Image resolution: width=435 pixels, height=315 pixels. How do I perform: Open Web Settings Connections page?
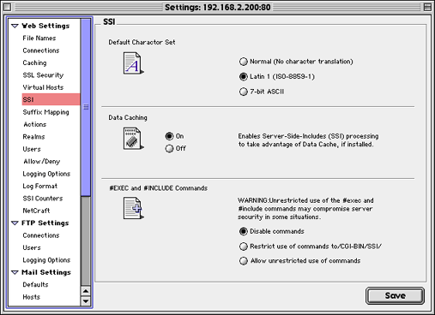41,51
